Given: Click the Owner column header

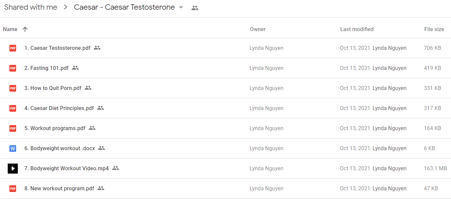Looking at the screenshot, I should 258,29.
